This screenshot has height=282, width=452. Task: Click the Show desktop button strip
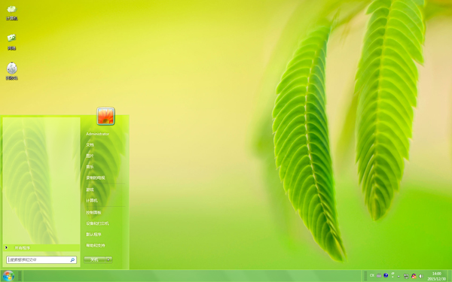(x=450, y=276)
